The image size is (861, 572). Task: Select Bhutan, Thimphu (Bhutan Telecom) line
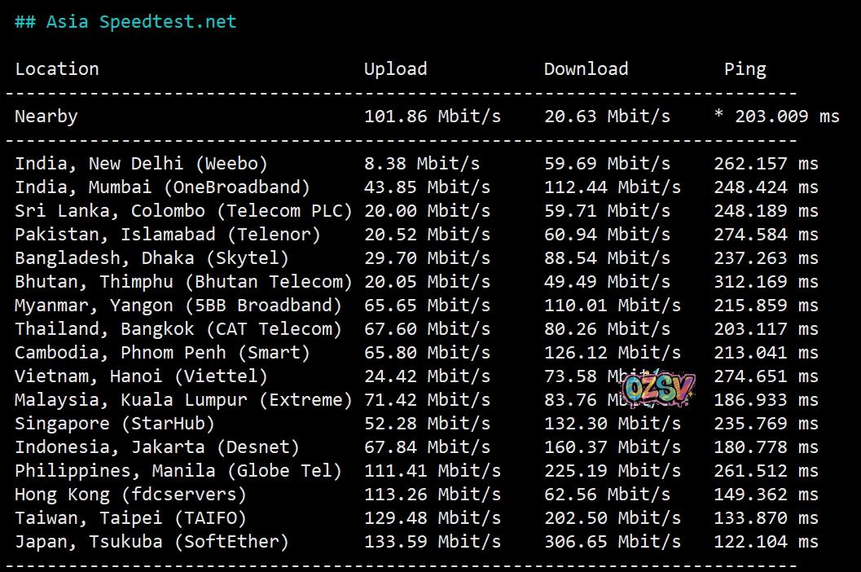tap(183, 282)
